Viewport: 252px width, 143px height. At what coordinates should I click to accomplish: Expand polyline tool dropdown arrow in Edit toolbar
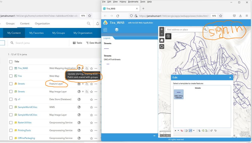[x=194, y=131]
